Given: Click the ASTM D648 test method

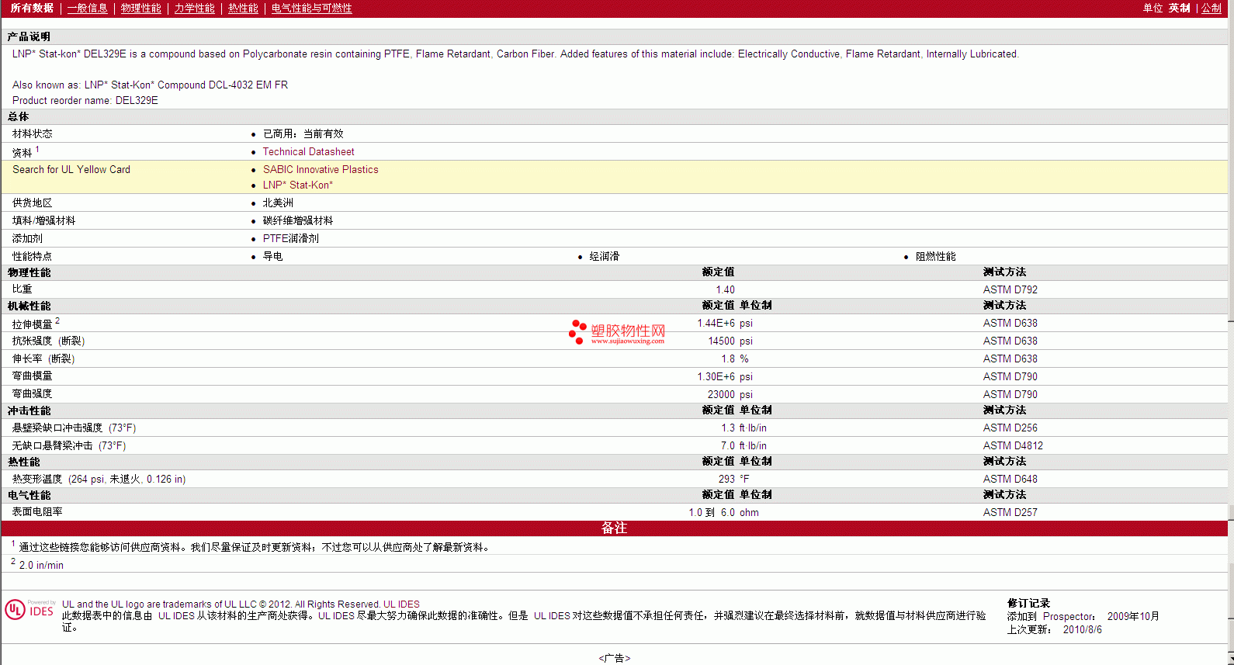Looking at the screenshot, I should tap(1010, 480).
